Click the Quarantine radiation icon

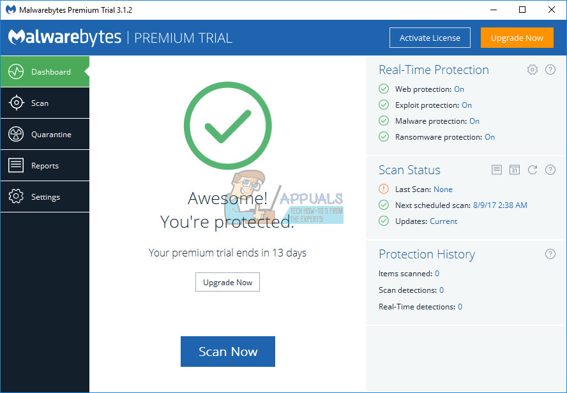coord(16,134)
